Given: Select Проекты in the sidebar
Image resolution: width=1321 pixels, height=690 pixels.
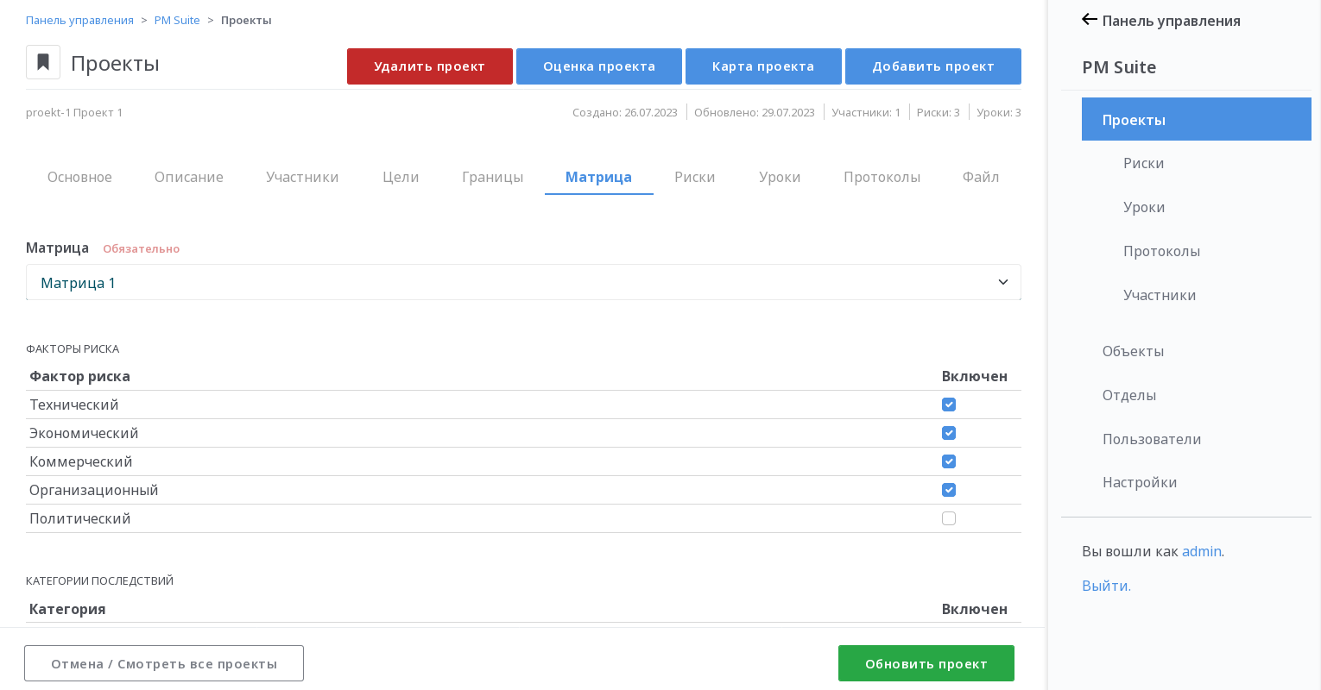Looking at the screenshot, I should pyautogui.click(x=1197, y=119).
